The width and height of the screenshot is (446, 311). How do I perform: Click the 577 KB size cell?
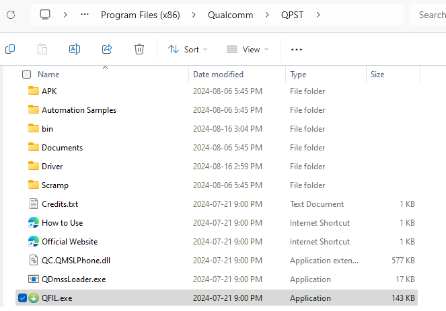point(403,261)
